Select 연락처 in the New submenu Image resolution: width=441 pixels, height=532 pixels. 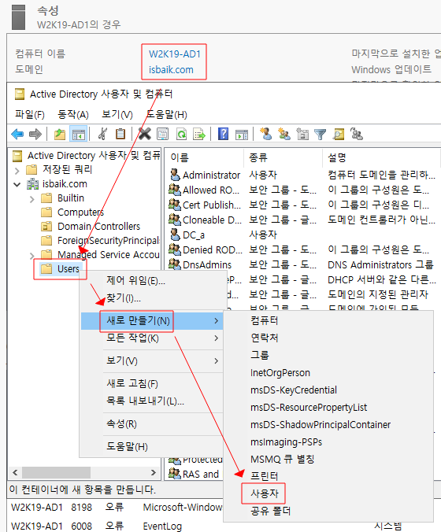[265, 338]
